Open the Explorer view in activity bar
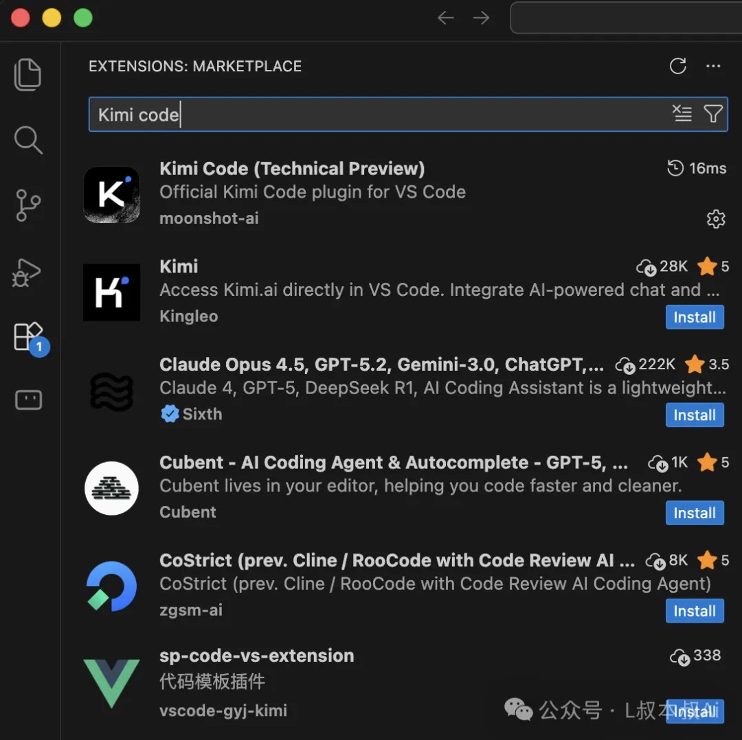The width and height of the screenshot is (742, 740). [28, 74]
